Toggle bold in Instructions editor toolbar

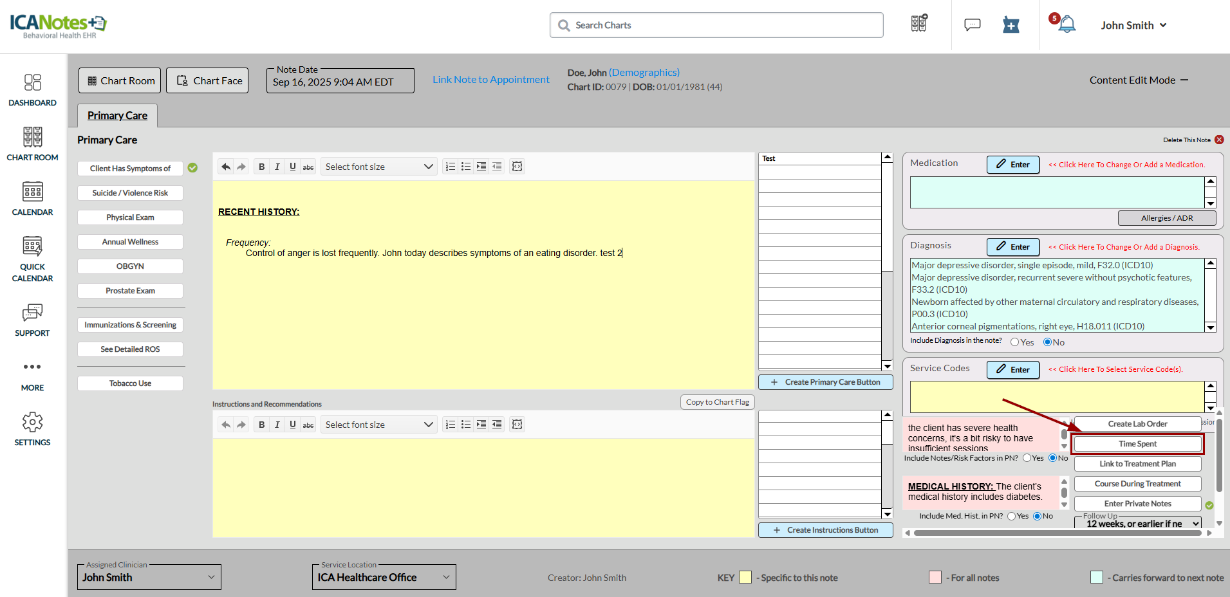(261, 425)
